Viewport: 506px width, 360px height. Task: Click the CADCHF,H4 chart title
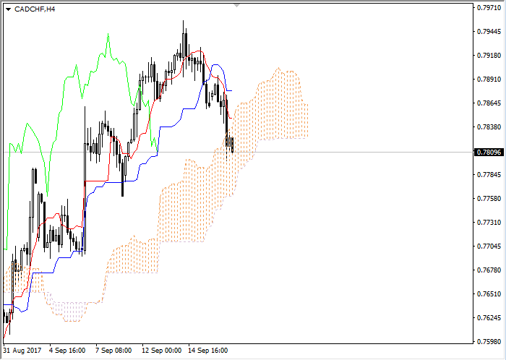click(35, 9)
